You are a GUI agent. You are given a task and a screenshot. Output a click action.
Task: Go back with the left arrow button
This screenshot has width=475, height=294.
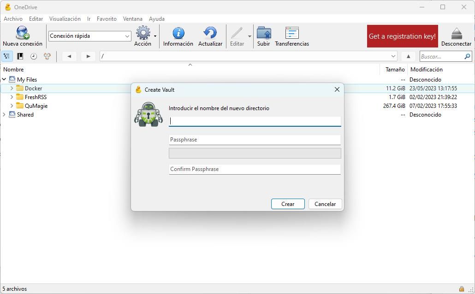(69, 56)
